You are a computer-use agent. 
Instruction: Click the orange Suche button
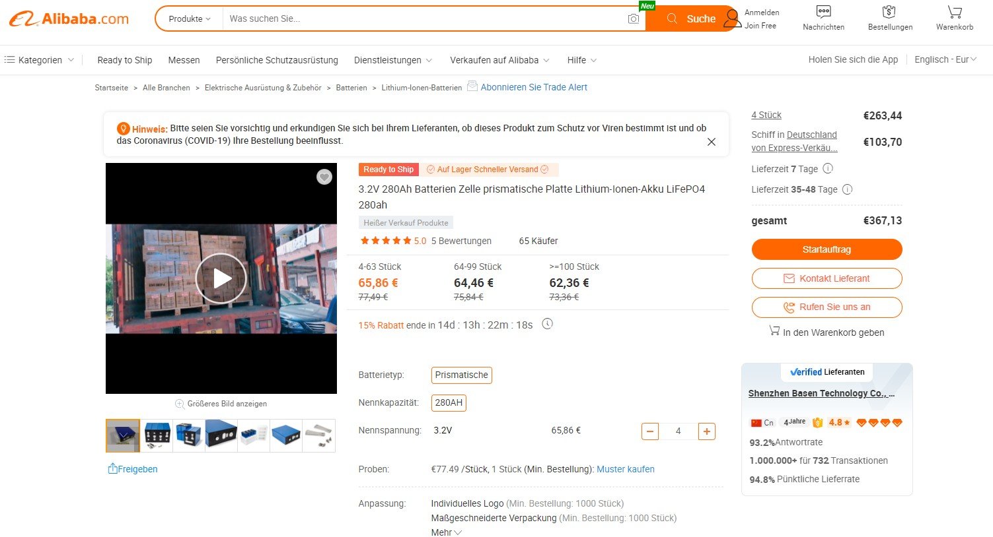pyautogui.click(x=690, y=19)
